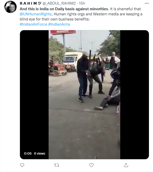Open the #IndianAirForce hashtag
The height and width of the screenshot is (172, 153).
(34, 24)
